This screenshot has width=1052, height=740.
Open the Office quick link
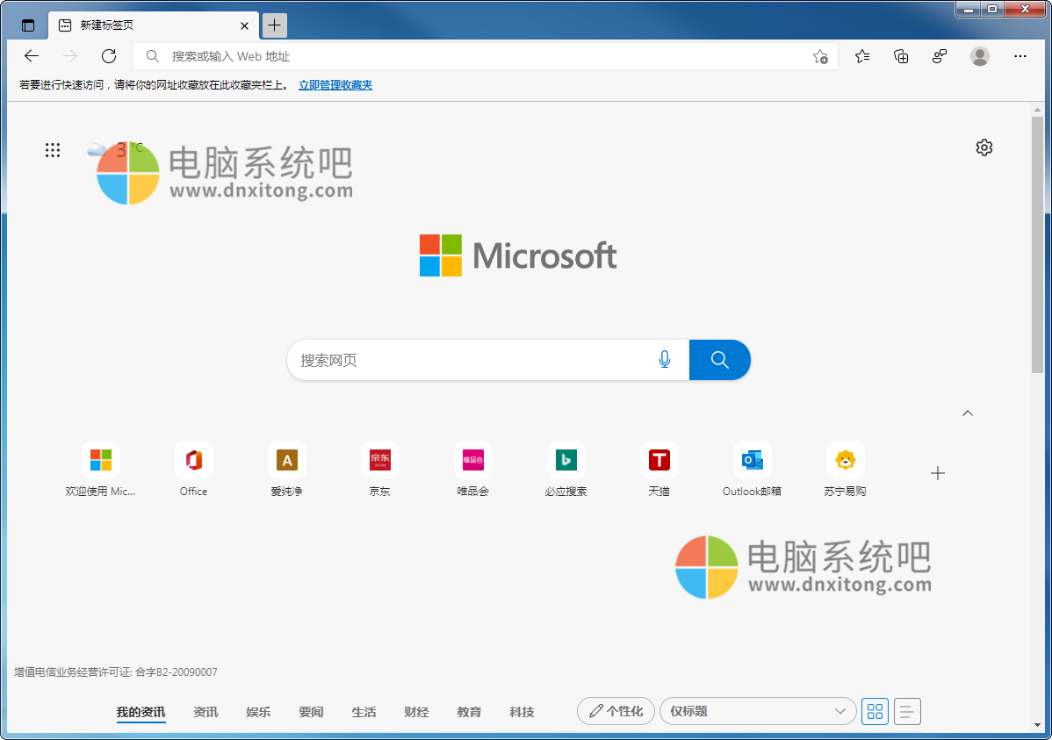[193, 470]
